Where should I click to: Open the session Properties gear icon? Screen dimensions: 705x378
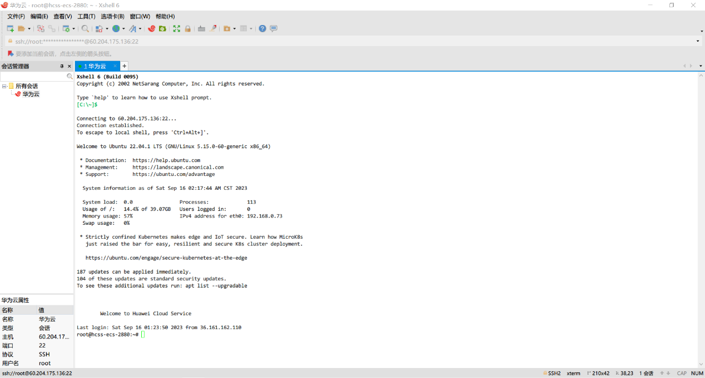(x=66, y=28)
